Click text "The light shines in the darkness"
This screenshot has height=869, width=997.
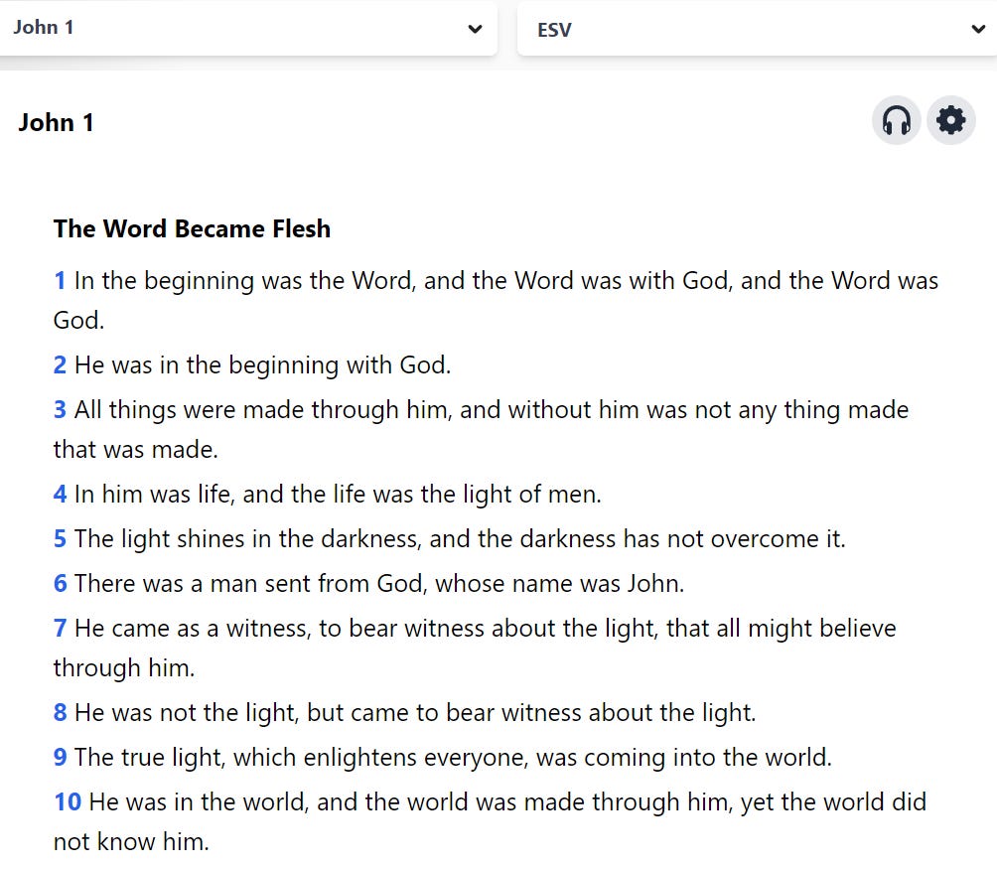click(x=247, y=538)
